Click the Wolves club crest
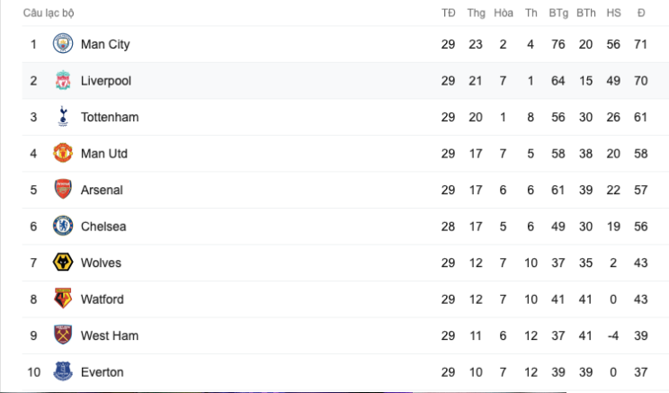669x393 pixels. tap(62, 263)
